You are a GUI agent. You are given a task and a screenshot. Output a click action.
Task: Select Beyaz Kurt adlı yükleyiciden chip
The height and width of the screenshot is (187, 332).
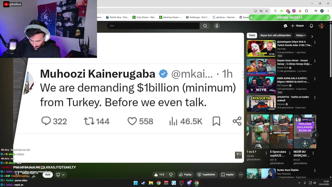(275, 35)
